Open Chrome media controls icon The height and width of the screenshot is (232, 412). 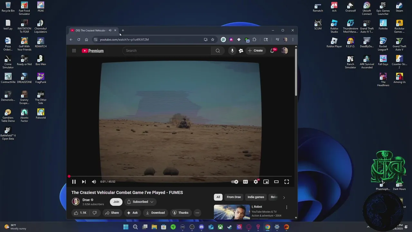[277, 40]
